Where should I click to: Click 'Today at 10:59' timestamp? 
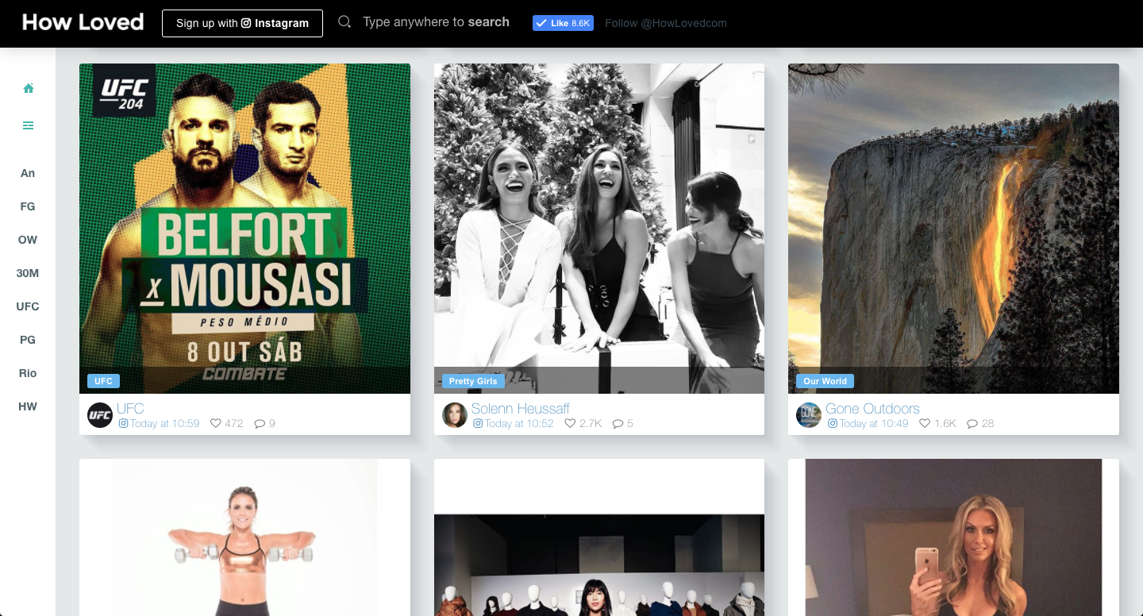click(x=165, y=424)
